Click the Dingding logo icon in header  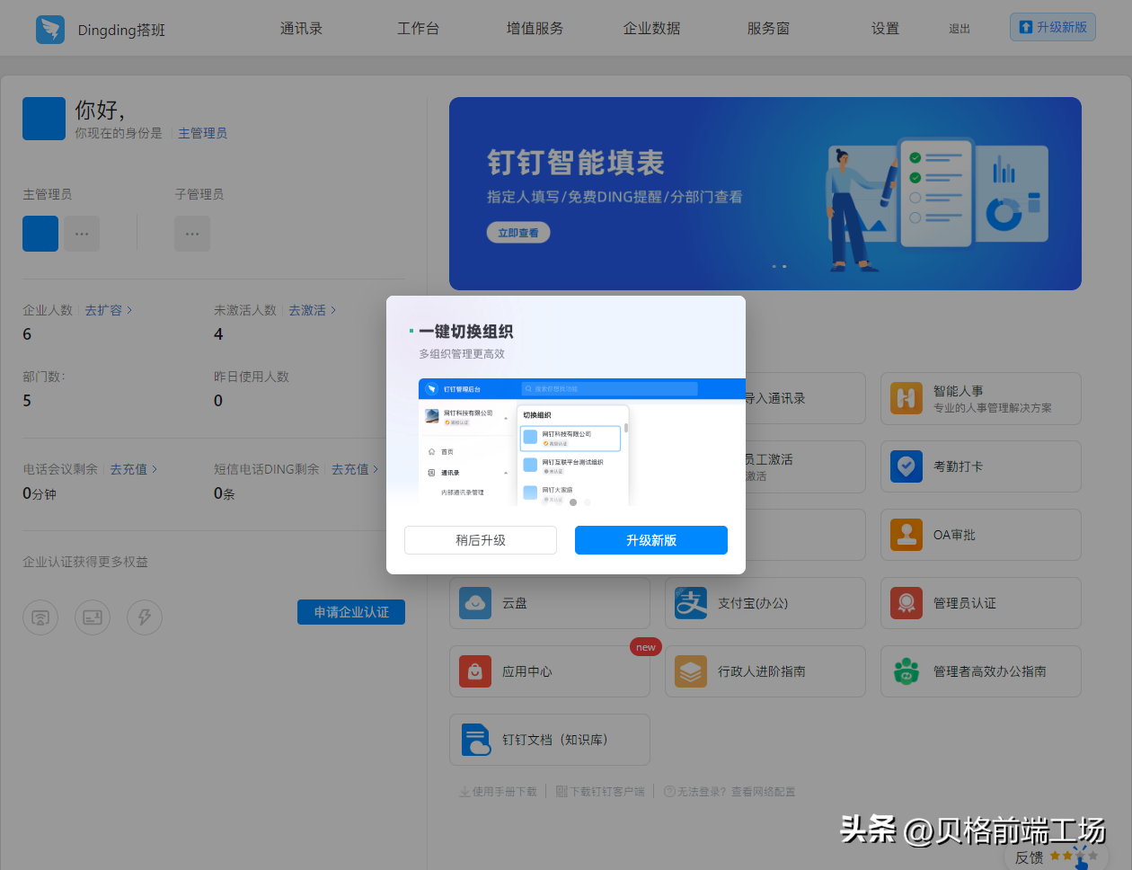[x=50, y=29]
